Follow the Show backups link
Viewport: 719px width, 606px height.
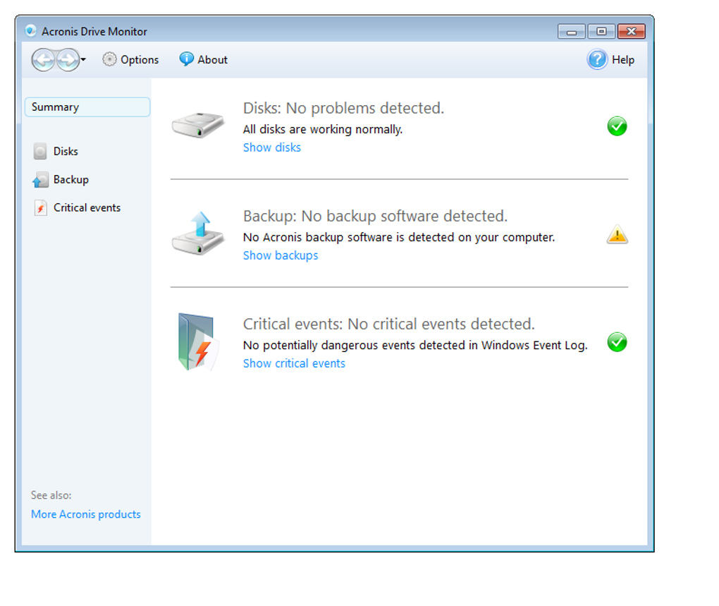point(281,255)
